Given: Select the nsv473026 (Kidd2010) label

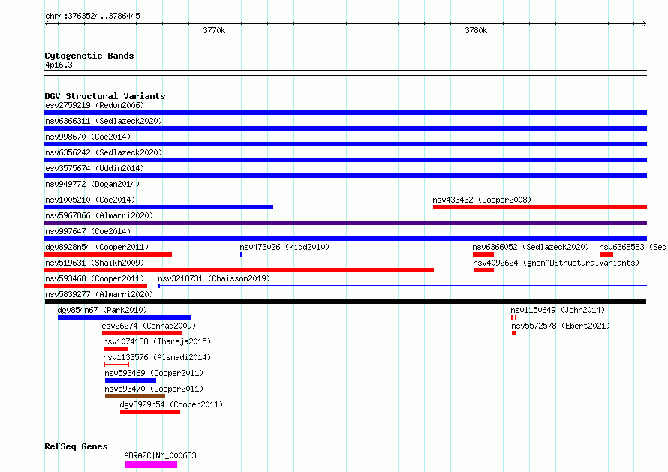Looking at the screenshot, I should click(284, 247).
